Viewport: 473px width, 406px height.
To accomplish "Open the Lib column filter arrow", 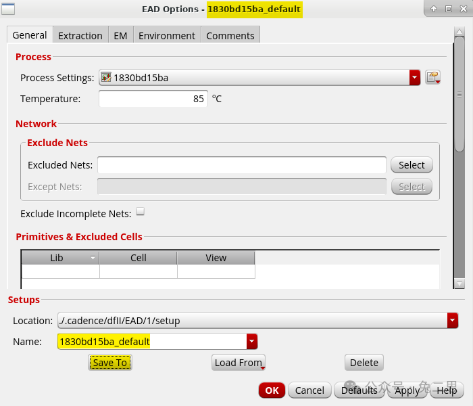I will click(93, 258).
